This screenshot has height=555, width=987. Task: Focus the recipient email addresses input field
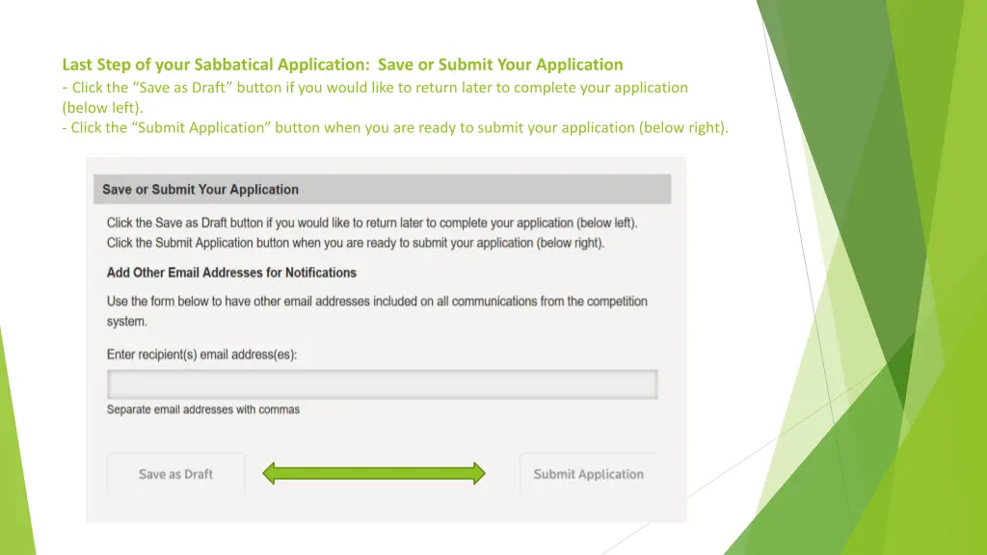382,383
